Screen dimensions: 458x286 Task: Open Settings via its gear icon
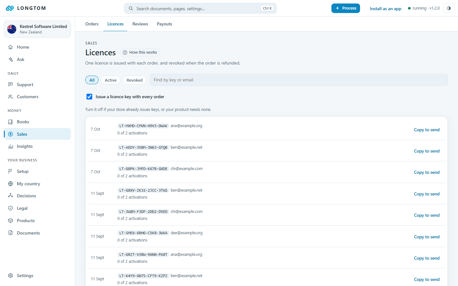[10, 276]
